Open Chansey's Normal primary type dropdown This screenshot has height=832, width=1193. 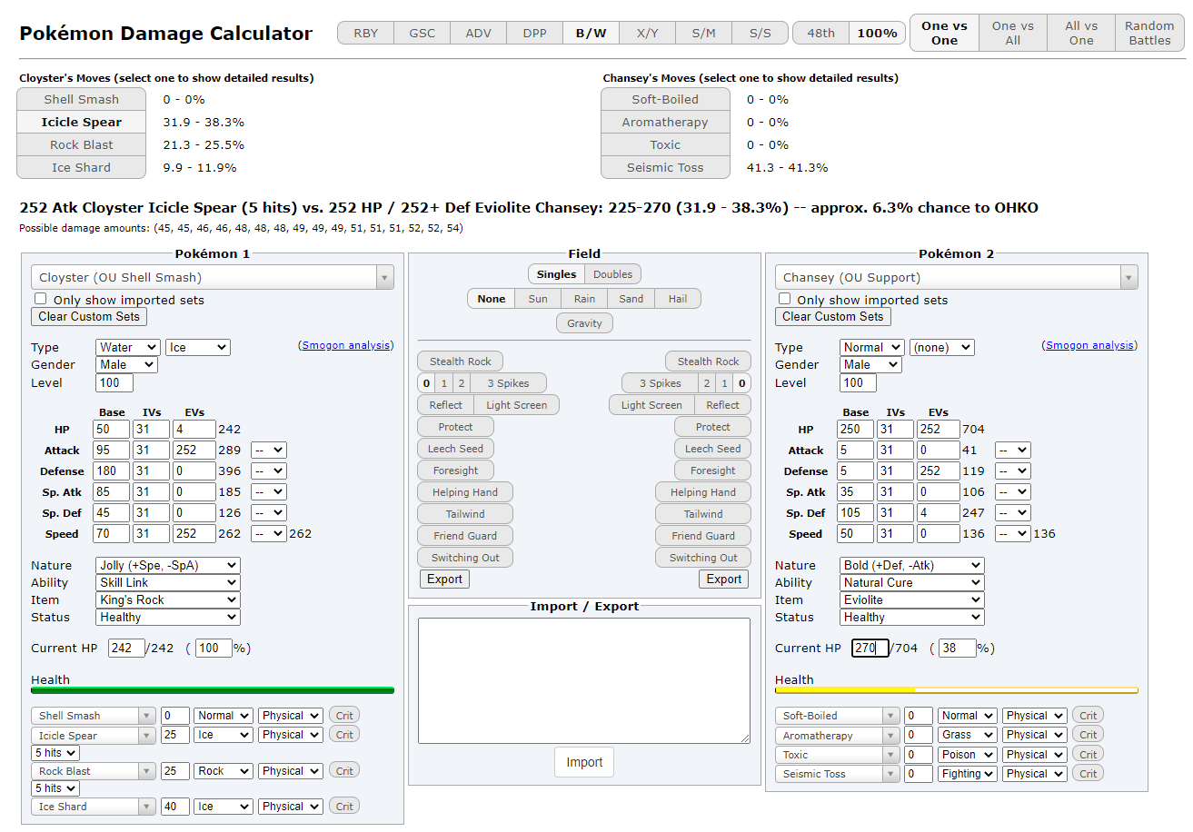[x=872, y=347]
